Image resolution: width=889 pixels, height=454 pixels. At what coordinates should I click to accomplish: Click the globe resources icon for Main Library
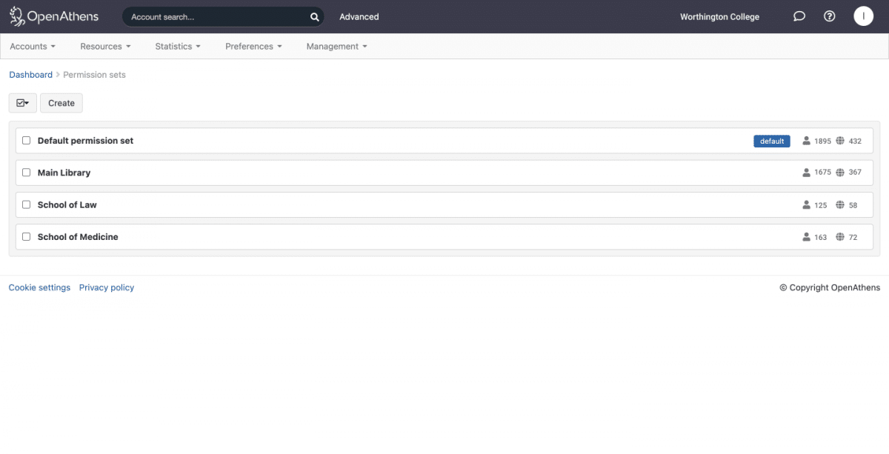(x=840, y=173)
